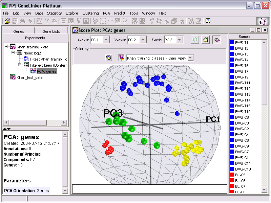Viewport: 271px width, 203px height.
Task: Select sample EWS-T4 in the Sample list
Action: pos(242,60)
